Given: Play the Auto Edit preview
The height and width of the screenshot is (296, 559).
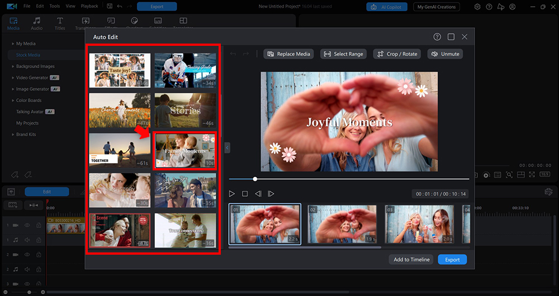Looking at the screenshot, I should (x=232, y=194).
